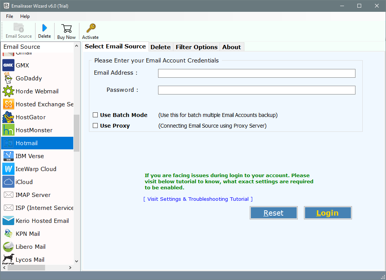Select Lycos Mail text entry
Screen dimensions: 386x280
[30, 259]
